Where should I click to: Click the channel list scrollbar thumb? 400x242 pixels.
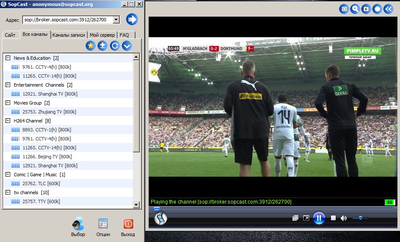(x=136, y=106)
